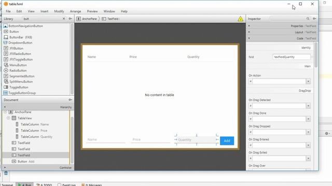Open the Arrange menu
The height and width of the screenshot is (186, 332).
click(75, 11)
